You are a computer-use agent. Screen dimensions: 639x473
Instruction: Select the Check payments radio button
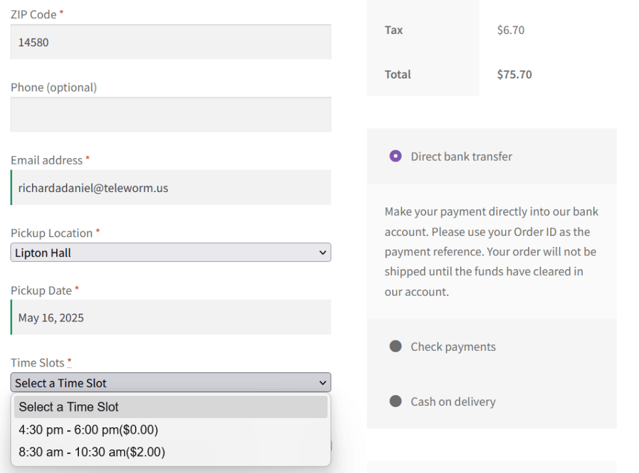coord(396,346)
